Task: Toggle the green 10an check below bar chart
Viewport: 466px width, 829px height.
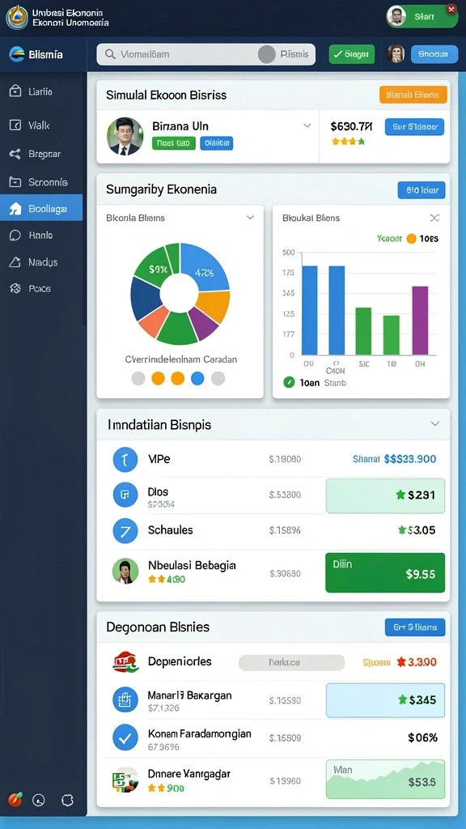Action: tap(289, 382)
